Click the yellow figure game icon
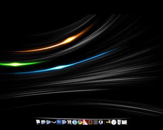 (108, 122)
